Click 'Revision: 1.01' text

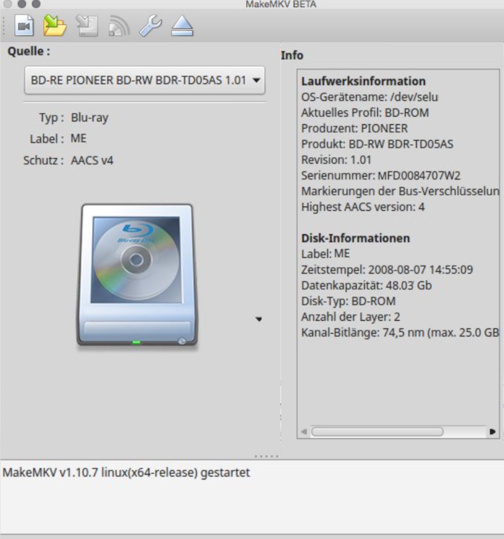(x=336, y=160)
